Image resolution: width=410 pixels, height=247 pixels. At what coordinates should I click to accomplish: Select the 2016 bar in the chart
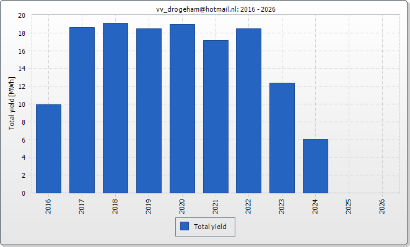[x=48, y=149]
